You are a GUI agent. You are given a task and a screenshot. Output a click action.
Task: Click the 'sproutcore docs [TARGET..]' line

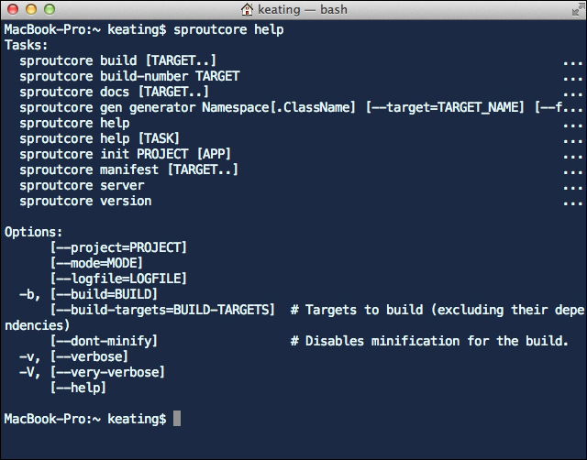(x=114, y=92)
